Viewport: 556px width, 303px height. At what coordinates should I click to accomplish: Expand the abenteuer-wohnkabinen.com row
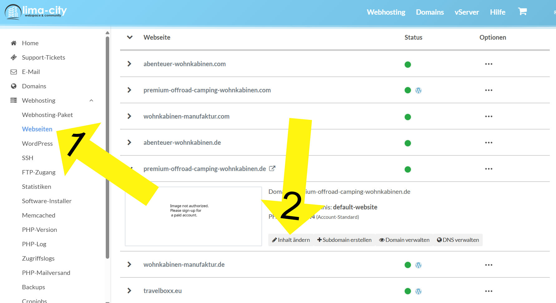tap(129, 64)
